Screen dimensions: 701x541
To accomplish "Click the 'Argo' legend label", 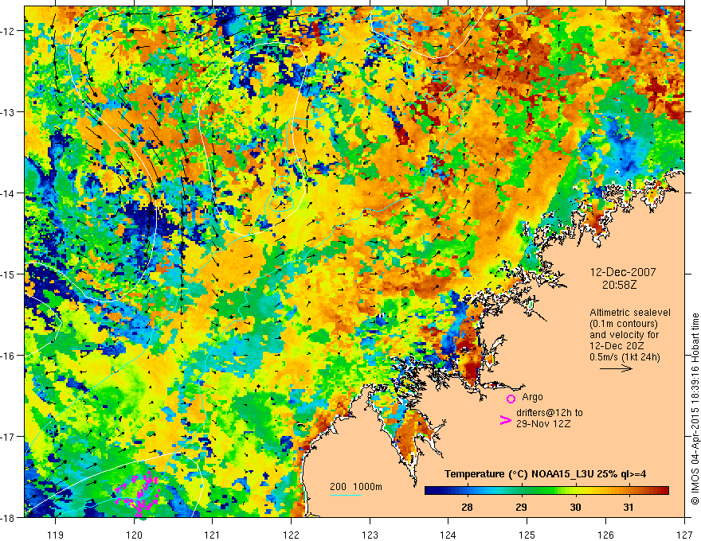I will coord(532,397).
